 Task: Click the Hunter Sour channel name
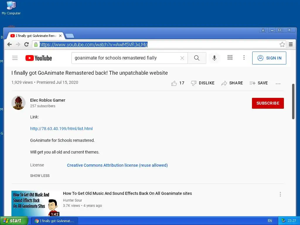click(x=73, y=200)
